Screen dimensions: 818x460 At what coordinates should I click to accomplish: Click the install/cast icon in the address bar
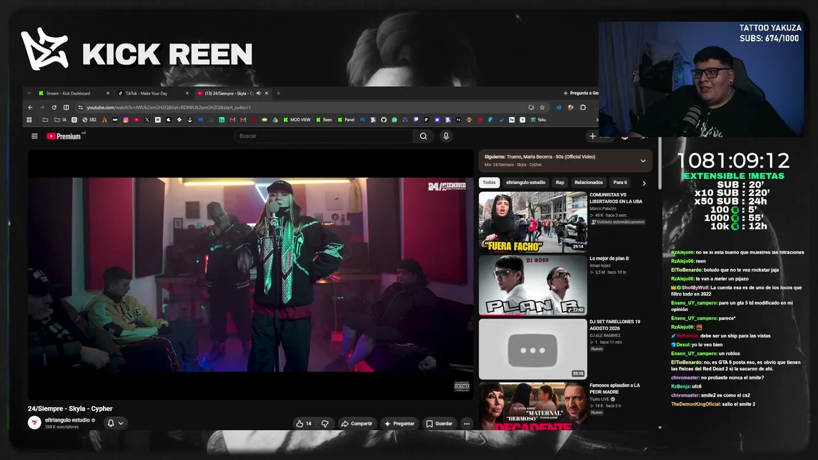pos(531,107)
